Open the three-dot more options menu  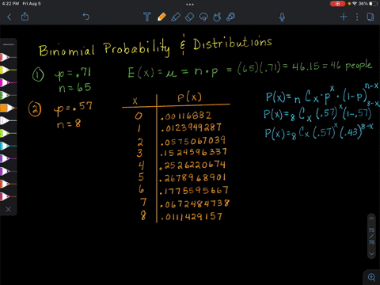(357, 17)
